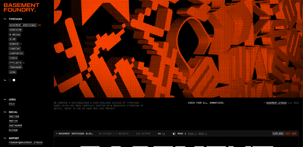Open the Trovador typeface

(x=15, y=67)
